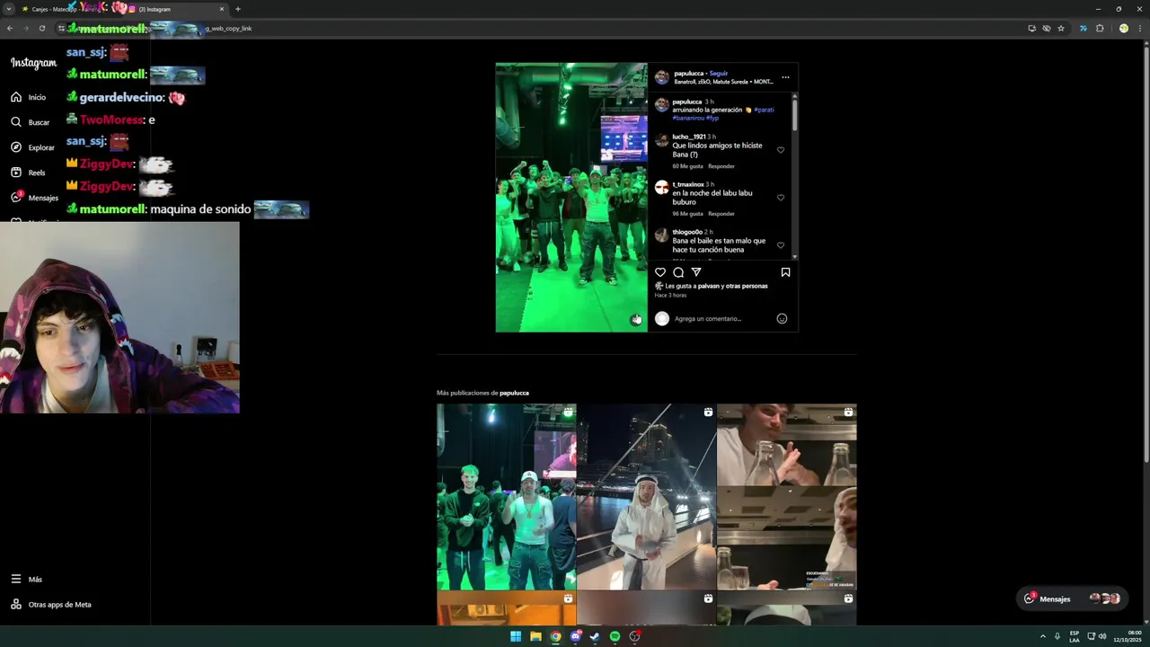Open Spotify from taskbar

tap(615, 636)
